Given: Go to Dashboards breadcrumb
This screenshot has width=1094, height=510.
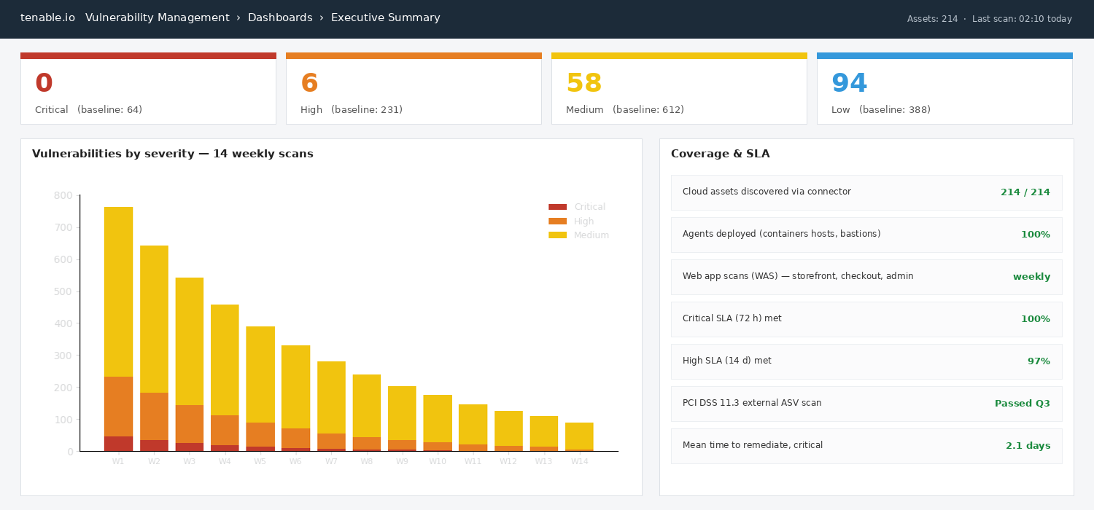Looking at the screenshot, I should coord(280,17).
